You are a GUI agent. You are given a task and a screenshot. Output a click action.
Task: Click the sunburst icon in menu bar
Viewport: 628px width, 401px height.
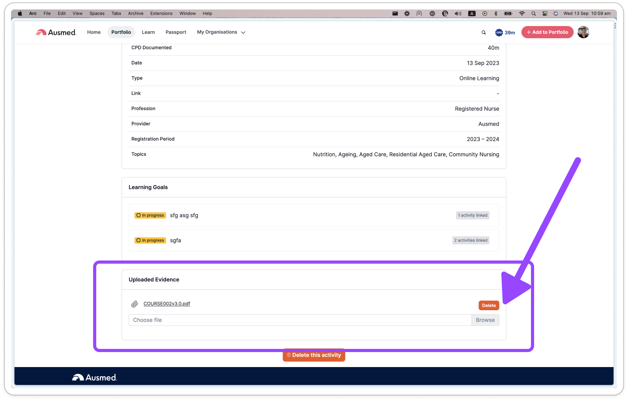[x=407, y=13]
